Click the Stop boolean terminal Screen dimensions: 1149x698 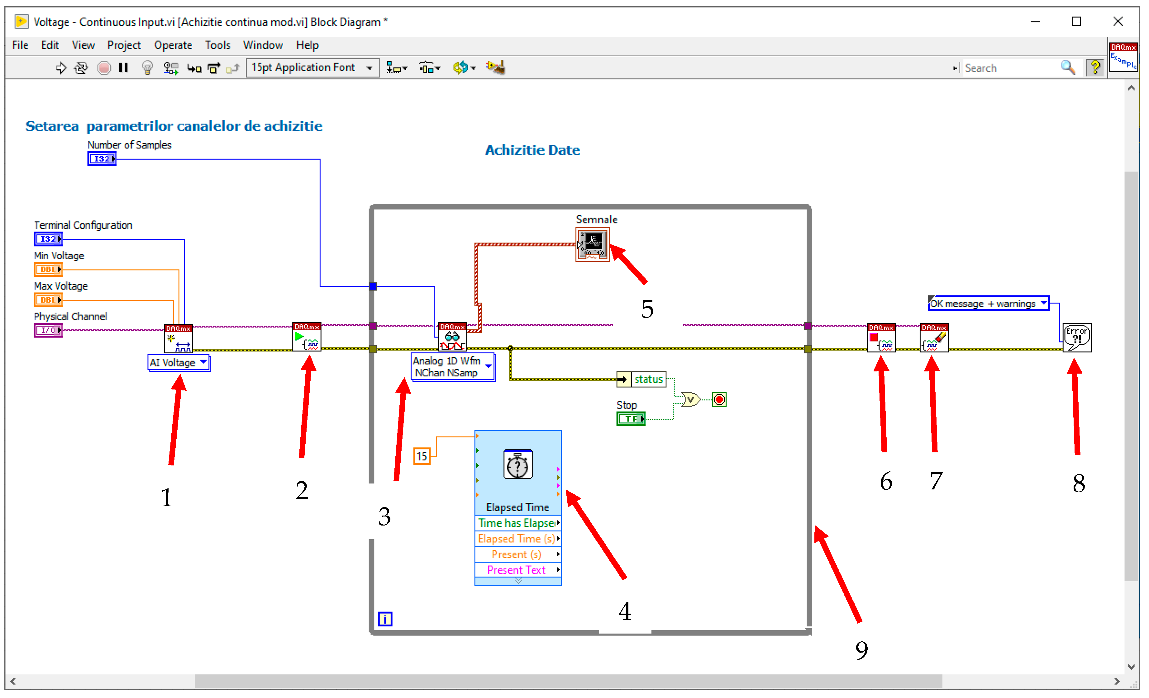coord(631,419)
